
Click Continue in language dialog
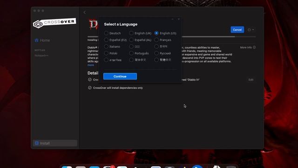(120, 77)
